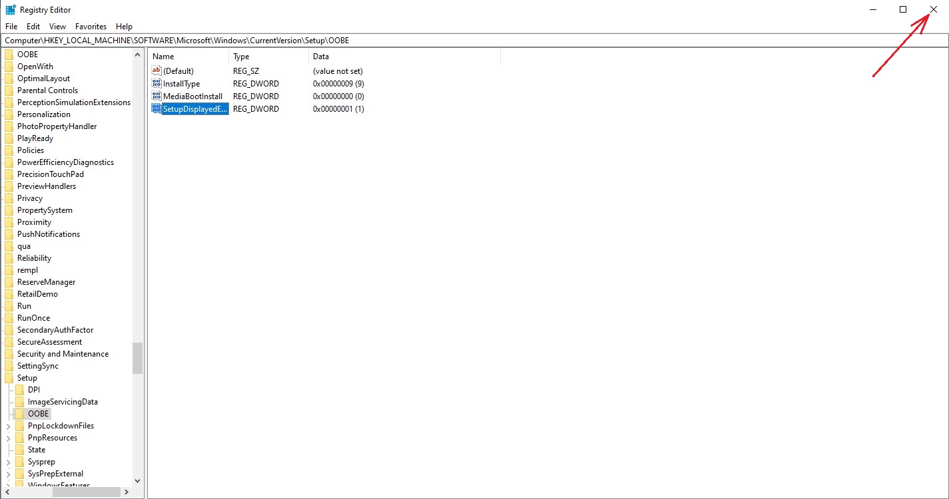Click the tree horizontal scrollbar right arrow
Viewport: 949px width, 499px height.
click(126, 492)
